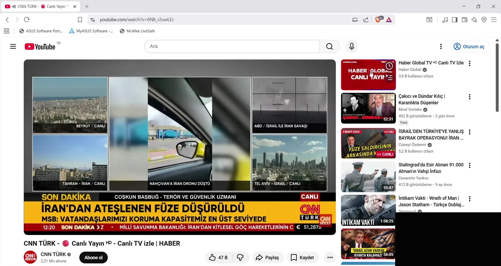Open İSRAİL'DEN TÜRKİYE'YE video title

click(431, 135)
